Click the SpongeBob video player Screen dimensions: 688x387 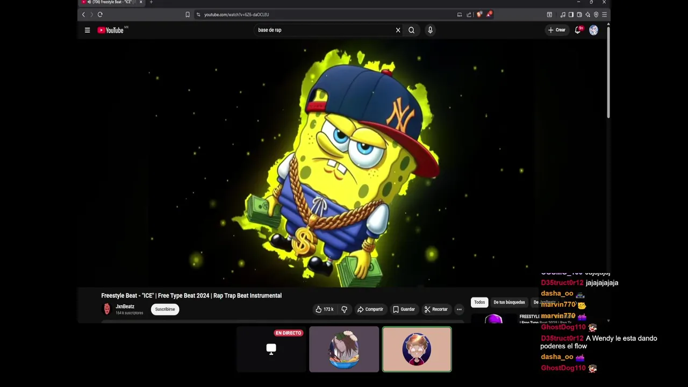point(344,164)
